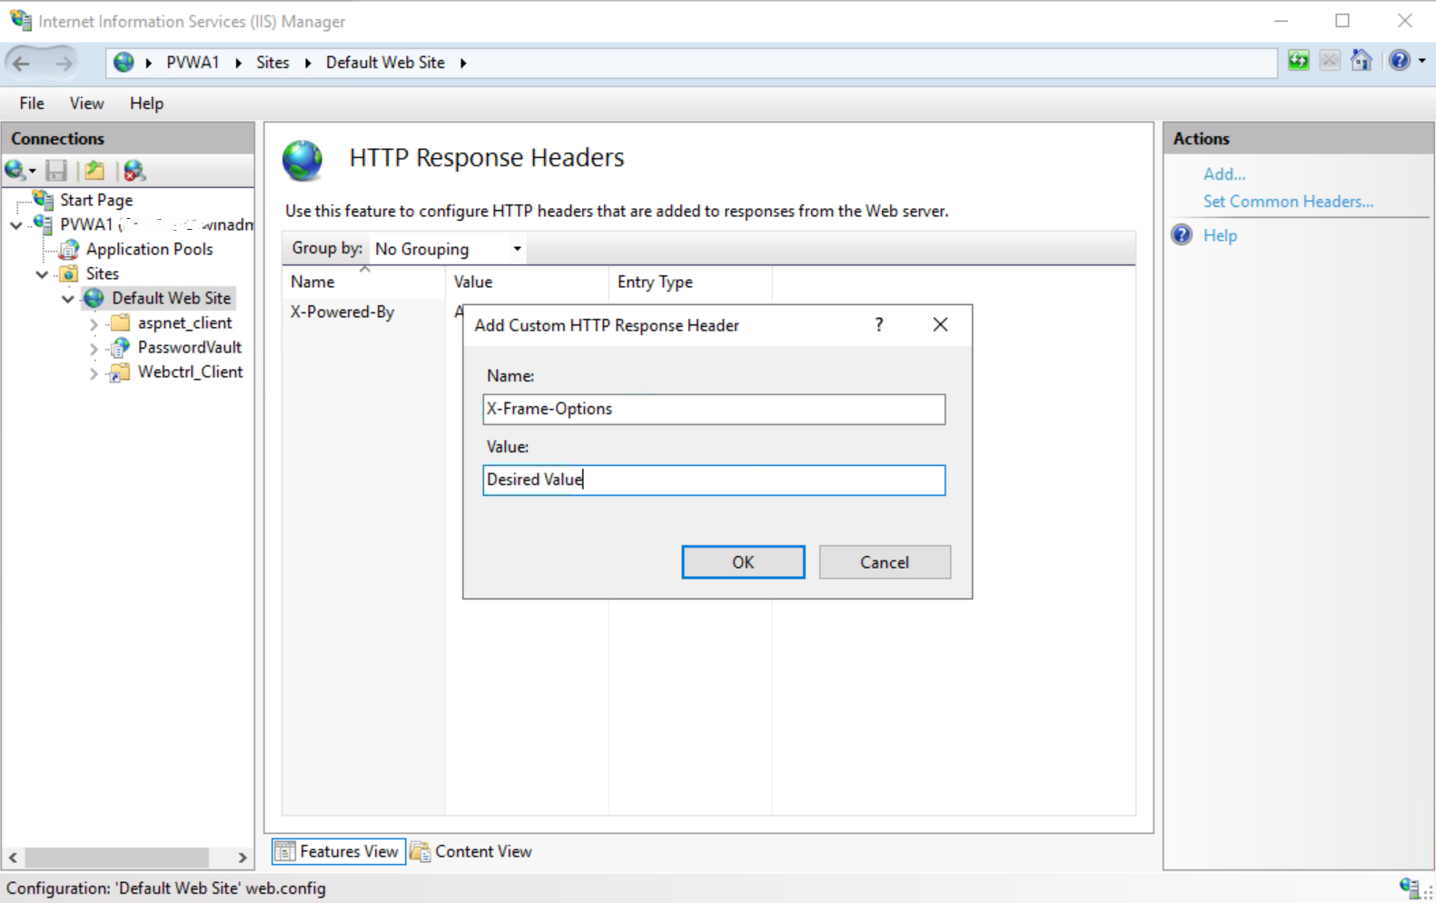Expand the PasswordVault tree node
The width and height of the screenshot is (1436, 903).
(94, 348)
